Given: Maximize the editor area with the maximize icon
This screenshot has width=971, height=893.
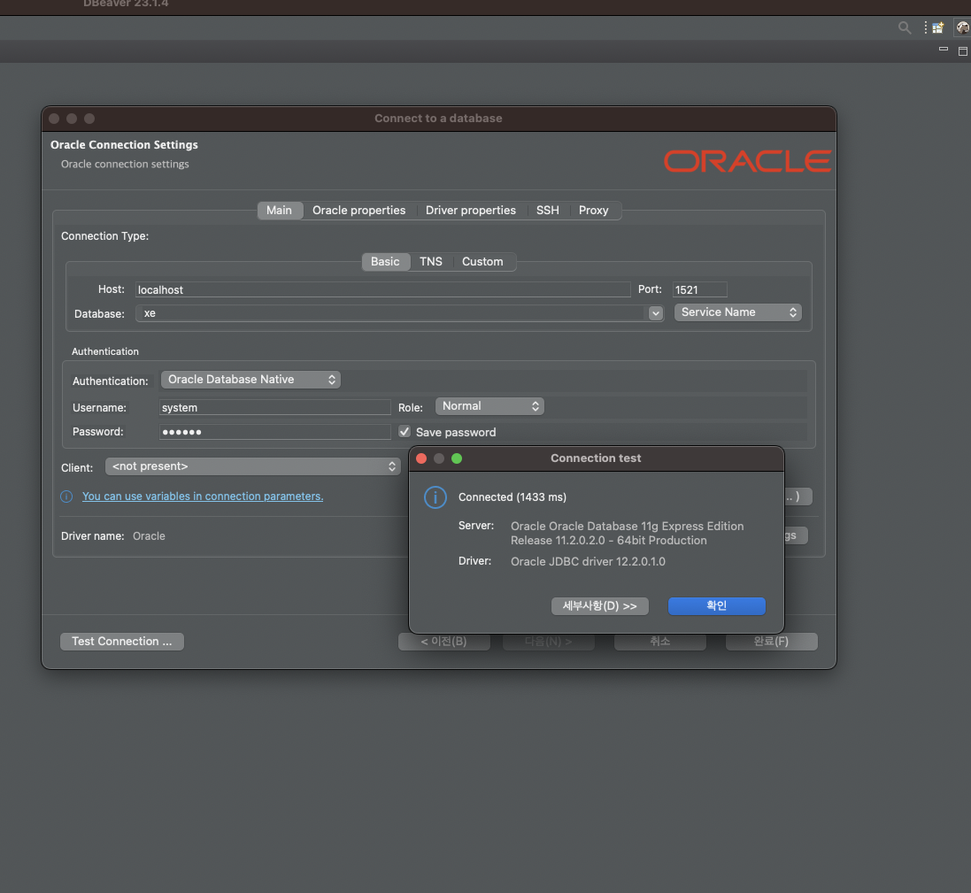Looking at the screenshot, I should (x=963, y=51).
